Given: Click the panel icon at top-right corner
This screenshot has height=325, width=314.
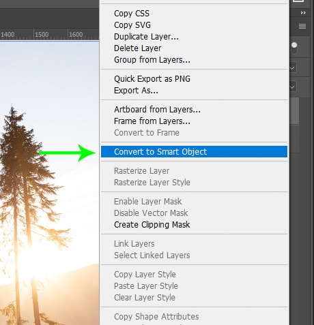Looking at the screenshot, I should click(298, 1).
